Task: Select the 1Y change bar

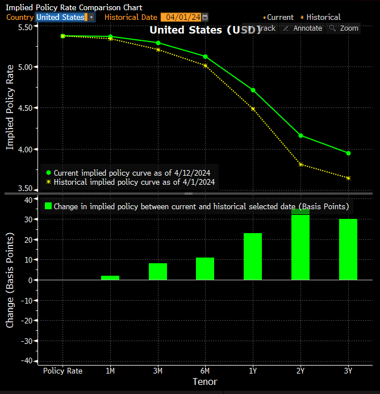Action: [253, 256]
